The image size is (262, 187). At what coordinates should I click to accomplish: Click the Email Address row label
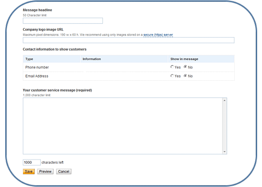(x=37, y=76)
